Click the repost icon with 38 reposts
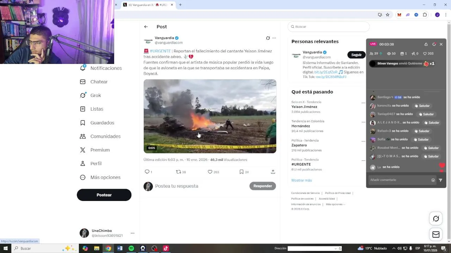This screenshot has width=451, height=253. point(178,172)
